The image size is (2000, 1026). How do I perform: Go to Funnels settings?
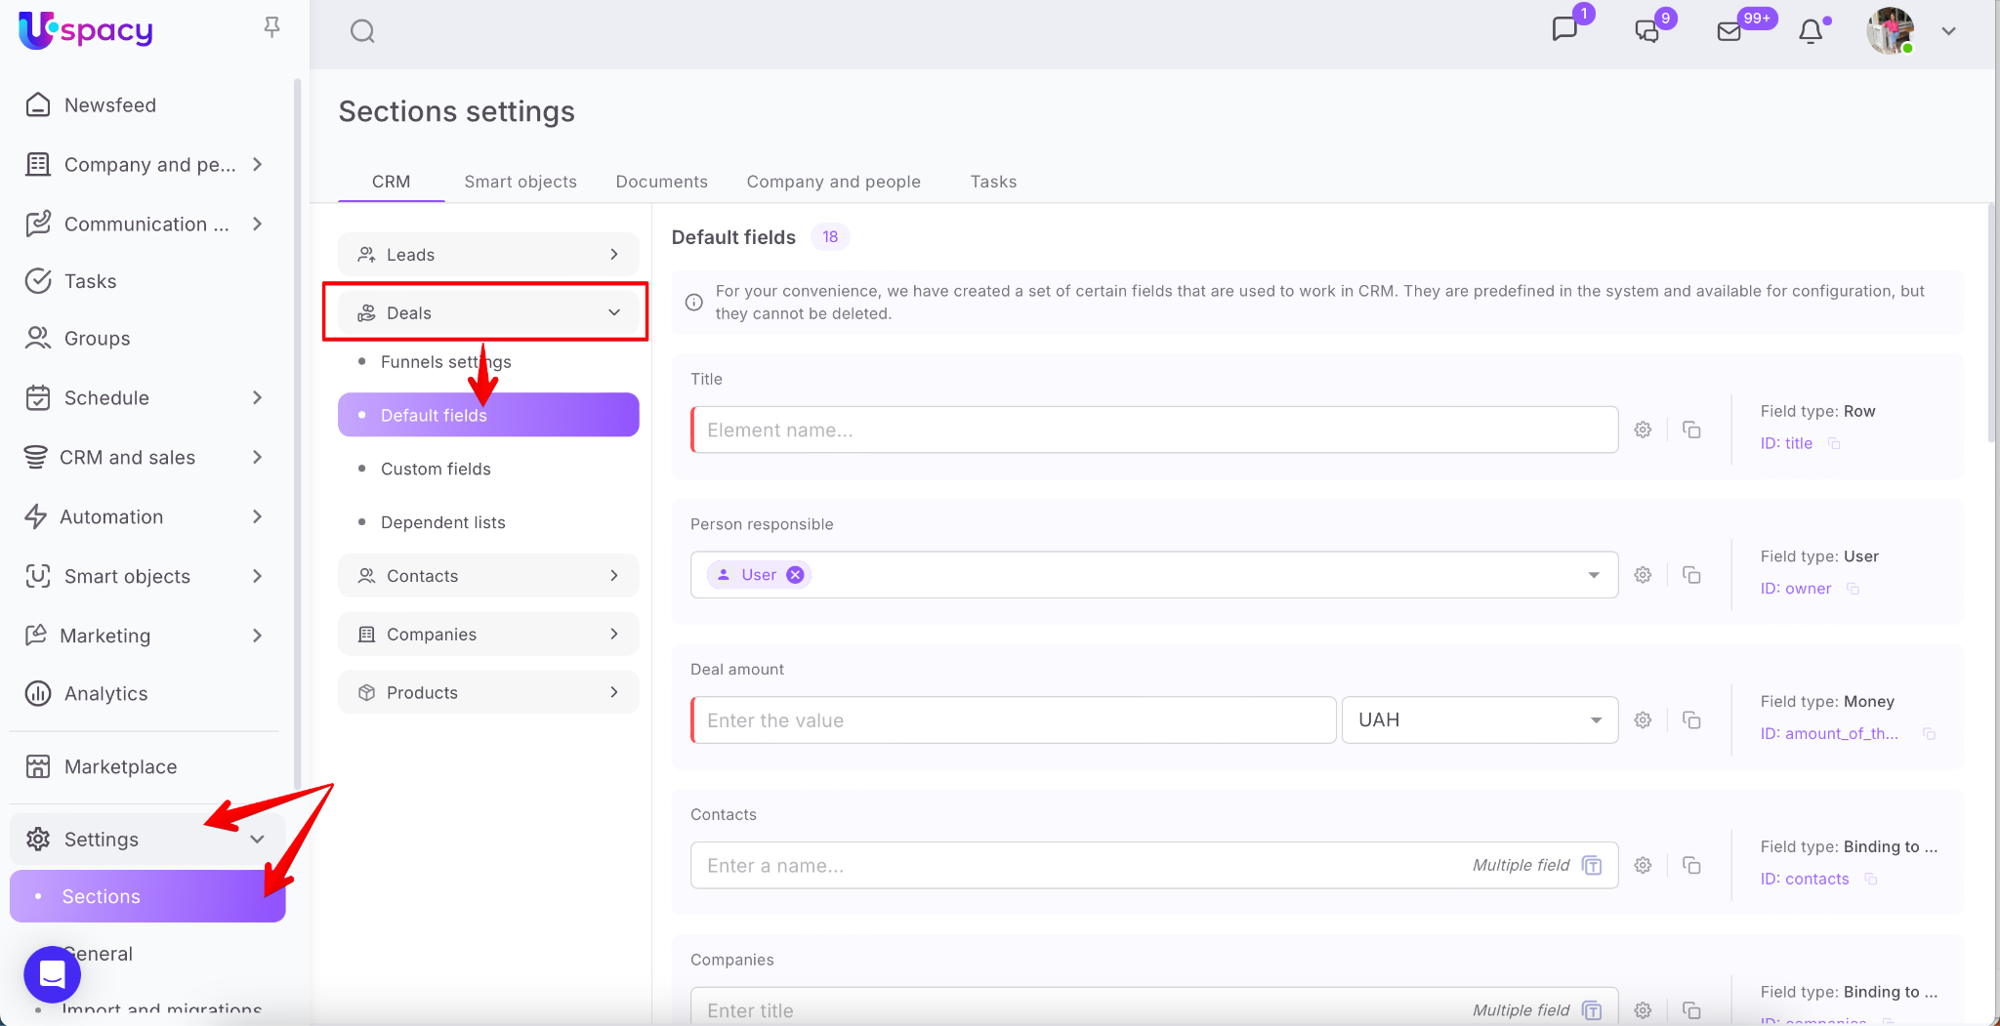point(445,361)
